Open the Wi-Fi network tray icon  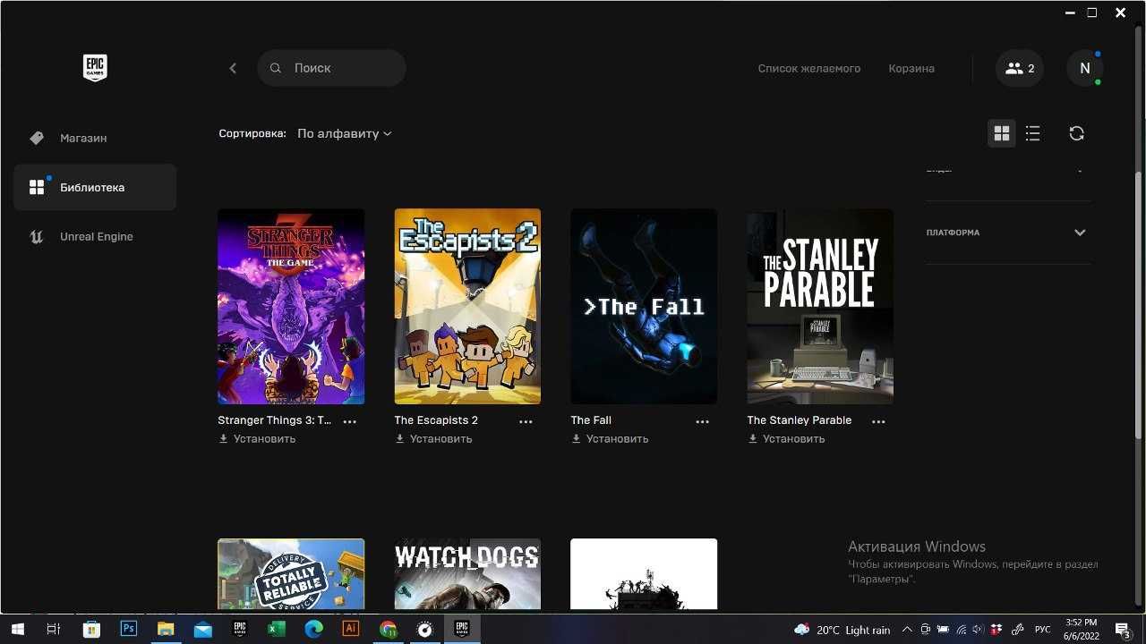coord(961,630)
